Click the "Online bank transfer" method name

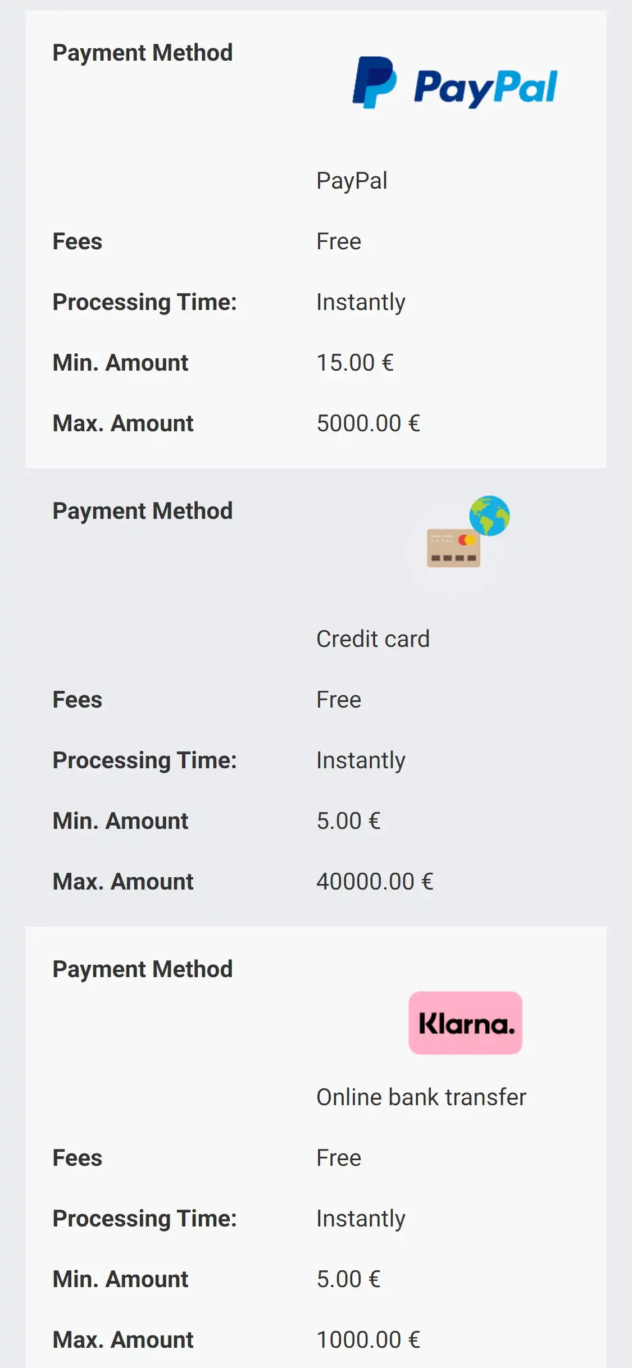click(421, 1097)
